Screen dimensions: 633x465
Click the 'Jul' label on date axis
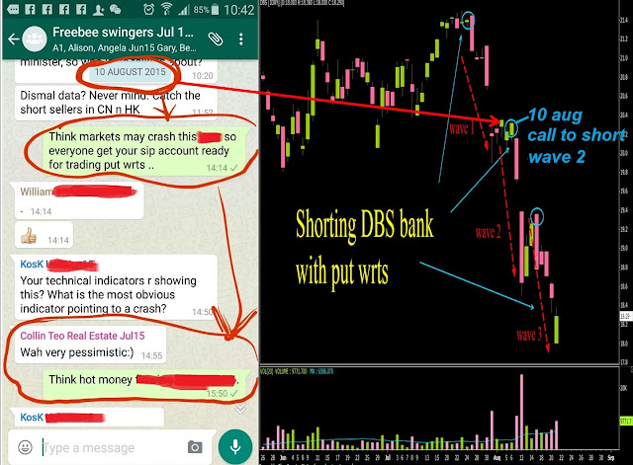[388, 458]
